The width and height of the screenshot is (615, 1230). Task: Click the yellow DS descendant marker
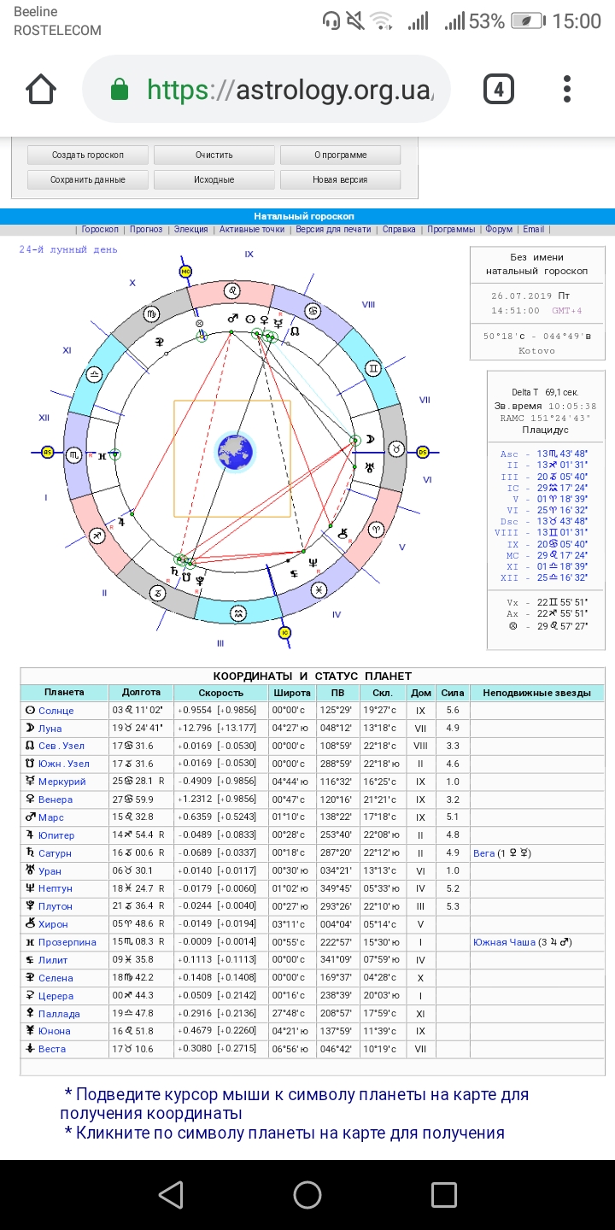coord(422,452)
